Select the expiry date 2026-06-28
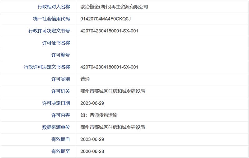Screen dimensions: 249x158 point(92,151)
